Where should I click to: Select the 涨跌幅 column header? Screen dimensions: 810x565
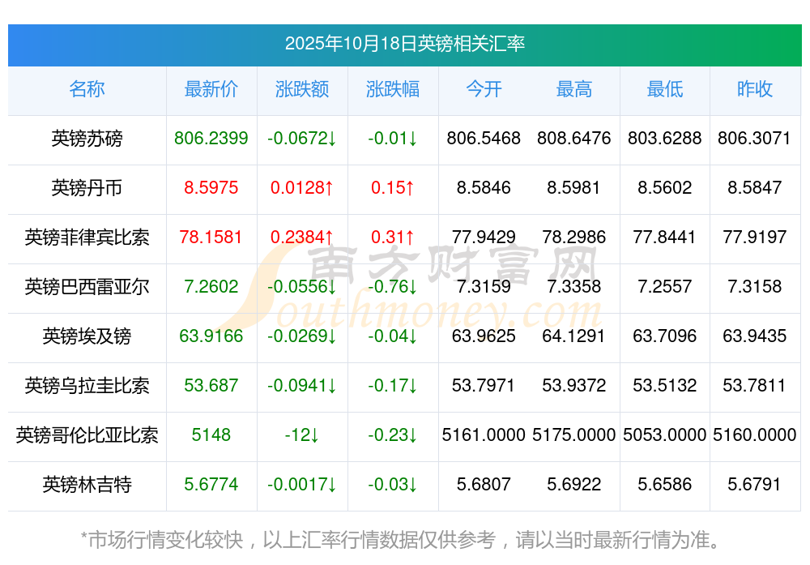tap(393, 89)
